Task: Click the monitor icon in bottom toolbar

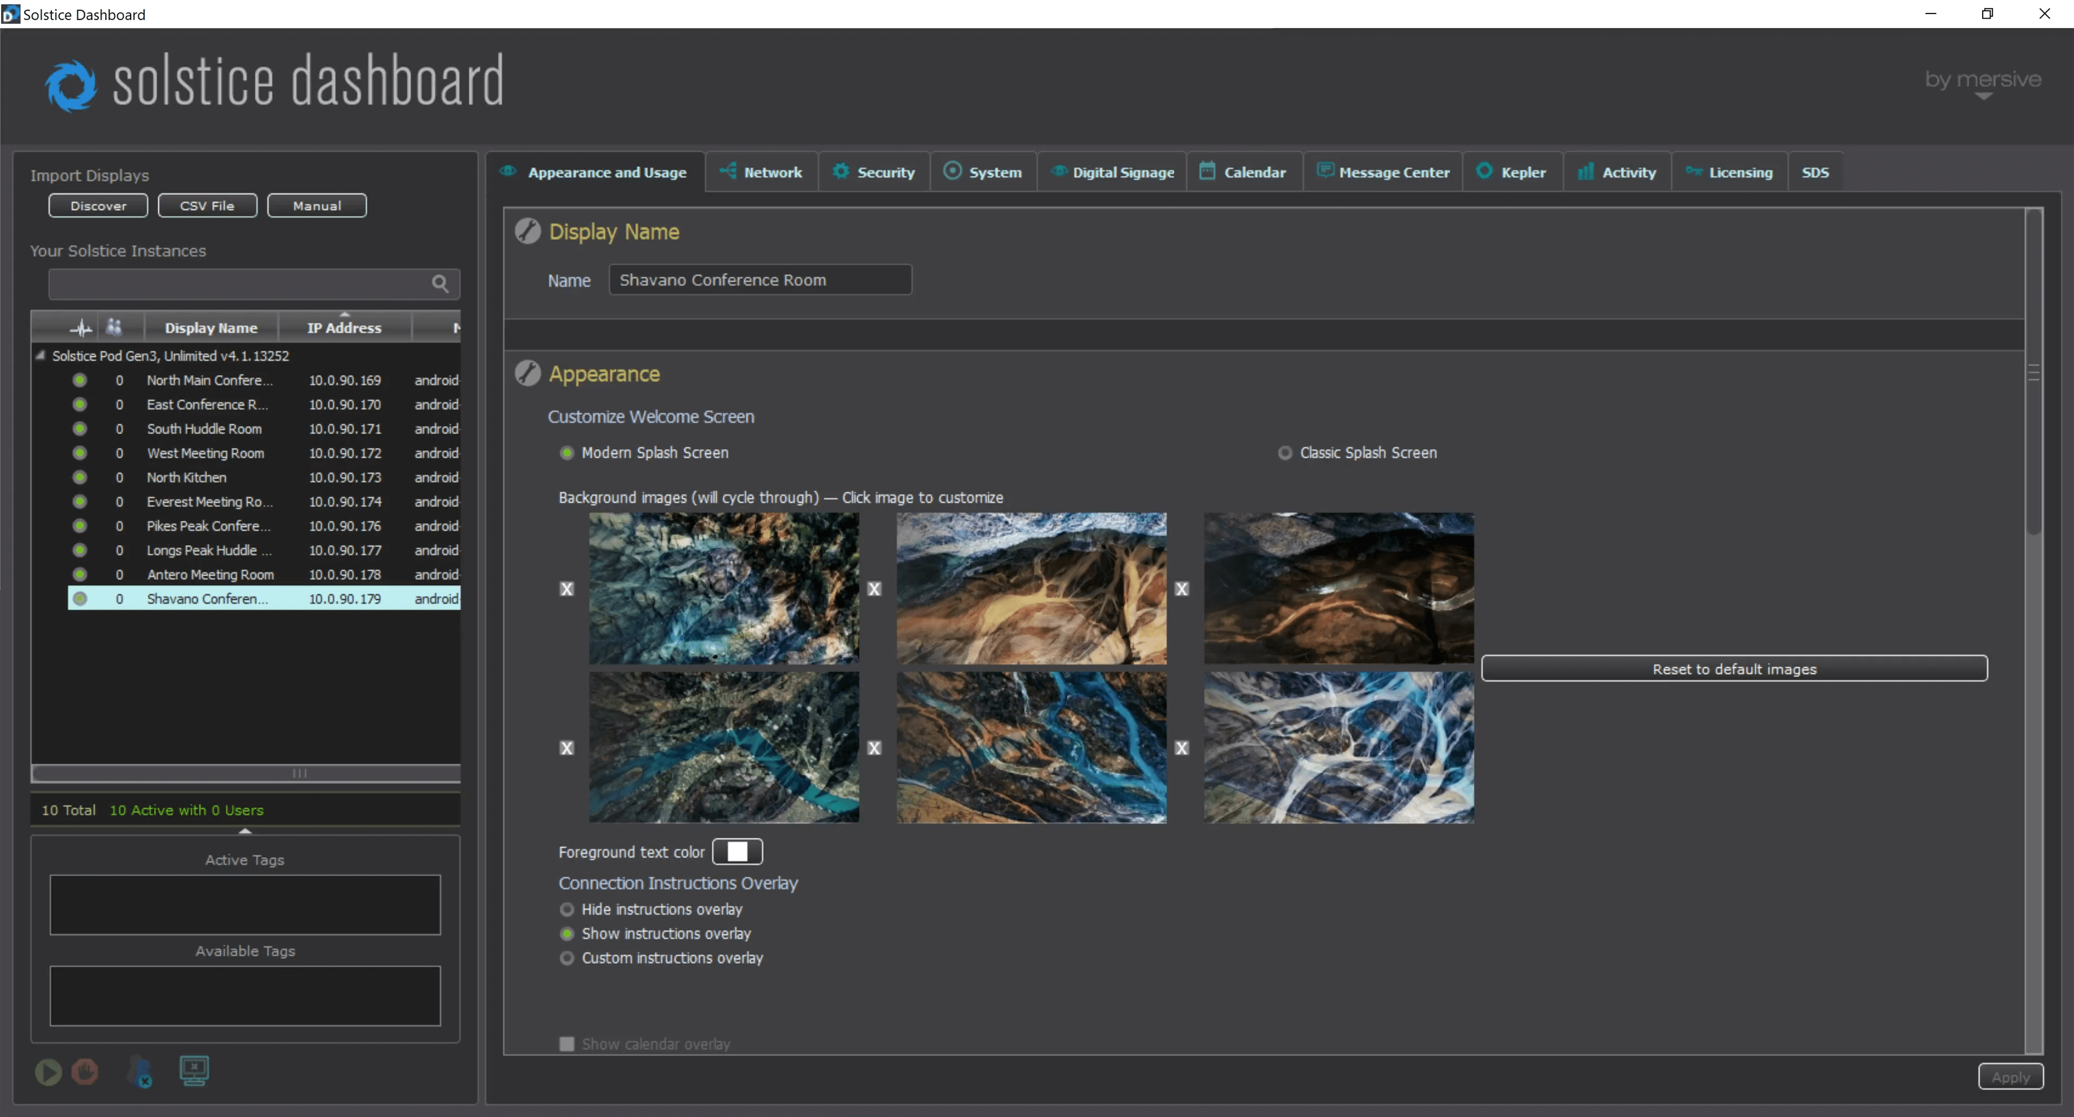Action: coord(194,1070)
